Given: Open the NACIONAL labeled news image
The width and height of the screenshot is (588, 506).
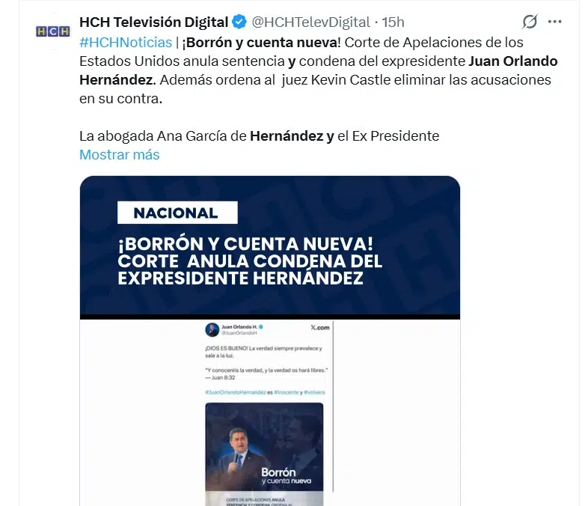Looking at the screenshot, I should pyautogui.click(x=270, y=341).
